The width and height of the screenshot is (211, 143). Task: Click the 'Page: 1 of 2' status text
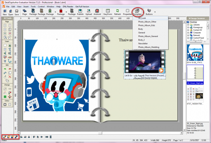click(178, 140)
